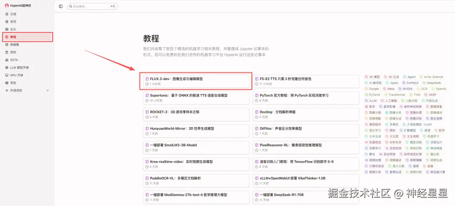Open PaddleOCR-VL 多模态文档解析 tutorial
The image size is (455, 206).
point(196,180)
